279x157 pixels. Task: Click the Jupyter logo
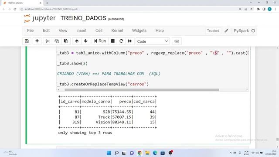click(40, 18)
